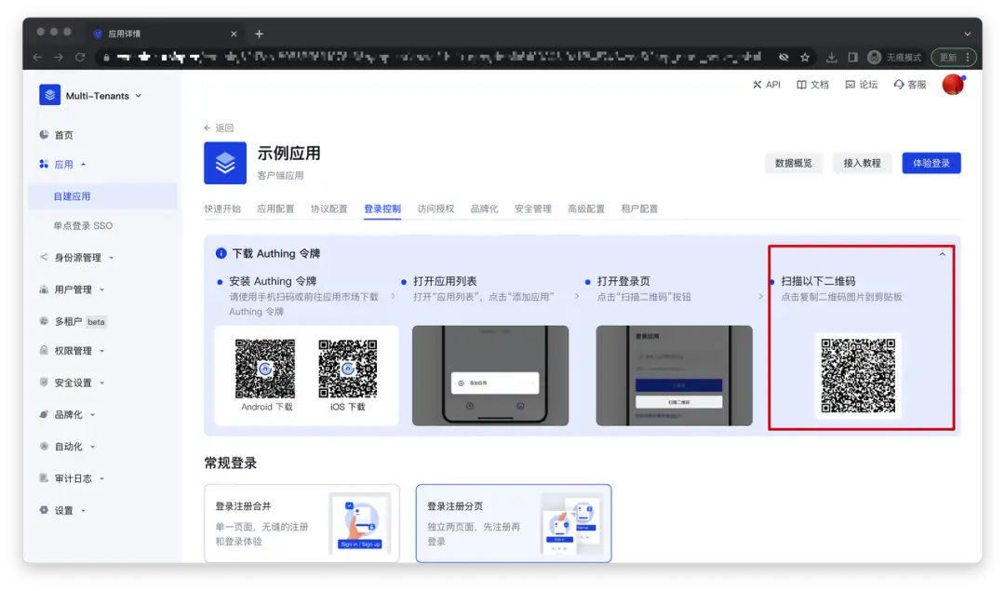Open 文档 documentation link
This screenshot has height=591, width=1005.
tap(812, 85)
